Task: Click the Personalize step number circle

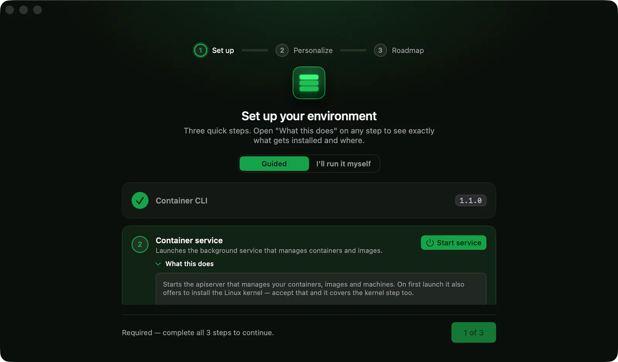Action: click(x=282, y=50)
